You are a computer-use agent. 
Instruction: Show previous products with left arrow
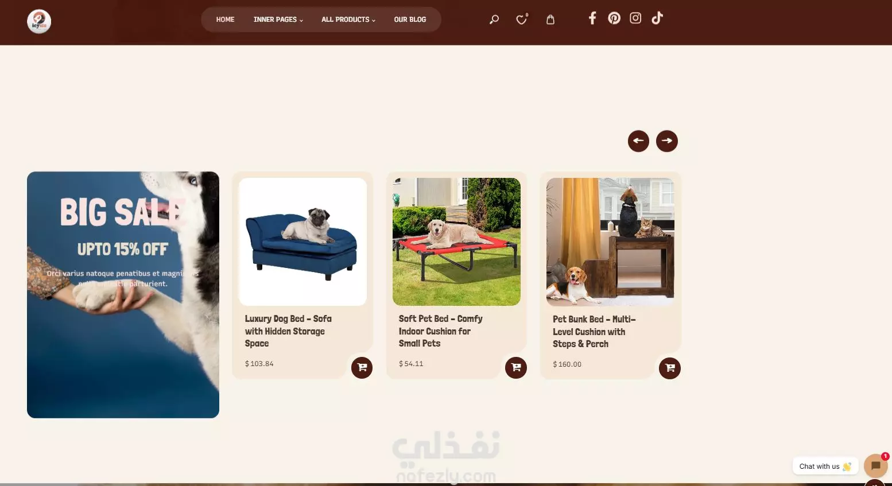point(638,141)
